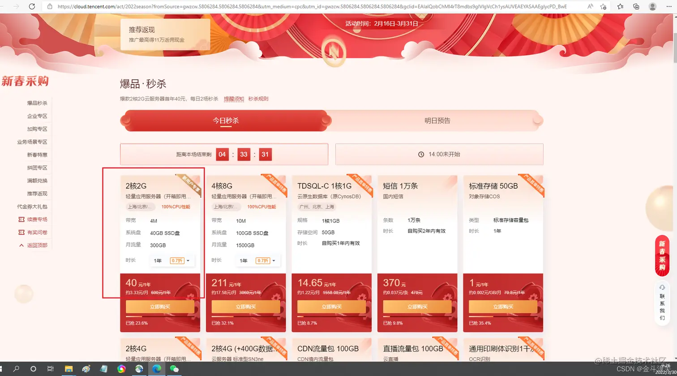The image size is (677, 376).
Task: Open the 推荐返现 banner card
Action: click(165, 34)
